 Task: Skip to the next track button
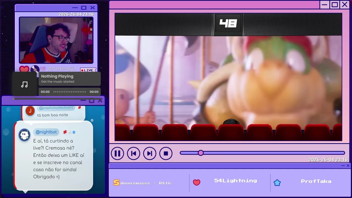click(150, 153)
